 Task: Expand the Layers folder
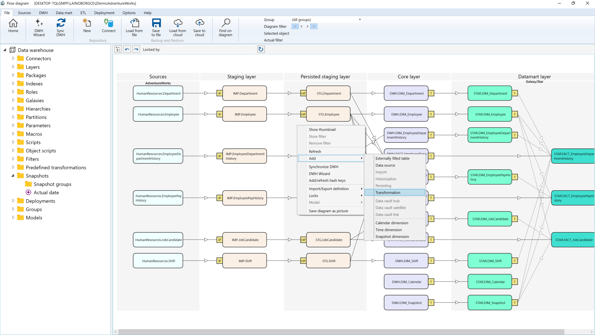tap(13, 67)
